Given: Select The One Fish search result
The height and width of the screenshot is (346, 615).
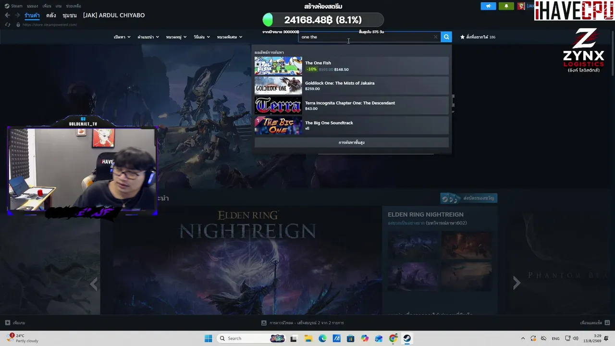Looking at the screenshot, I should [x=352, y=66].
